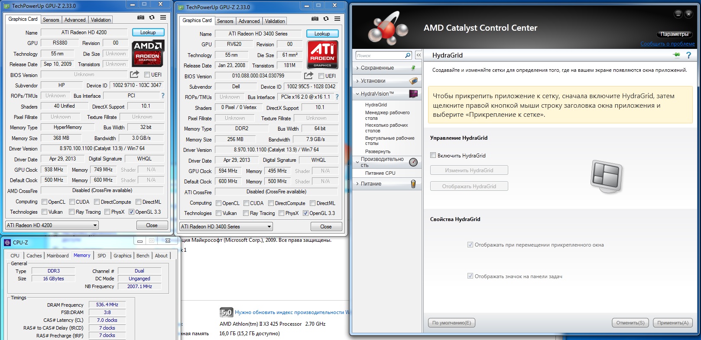Open the hamburger menu in HD 3400 GPU-Z
The height and width of the screenshot is (340, 701).
[337, 19]
